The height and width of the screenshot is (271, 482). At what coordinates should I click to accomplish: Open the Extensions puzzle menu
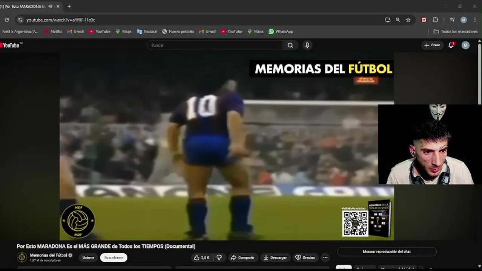pos(435,20)
